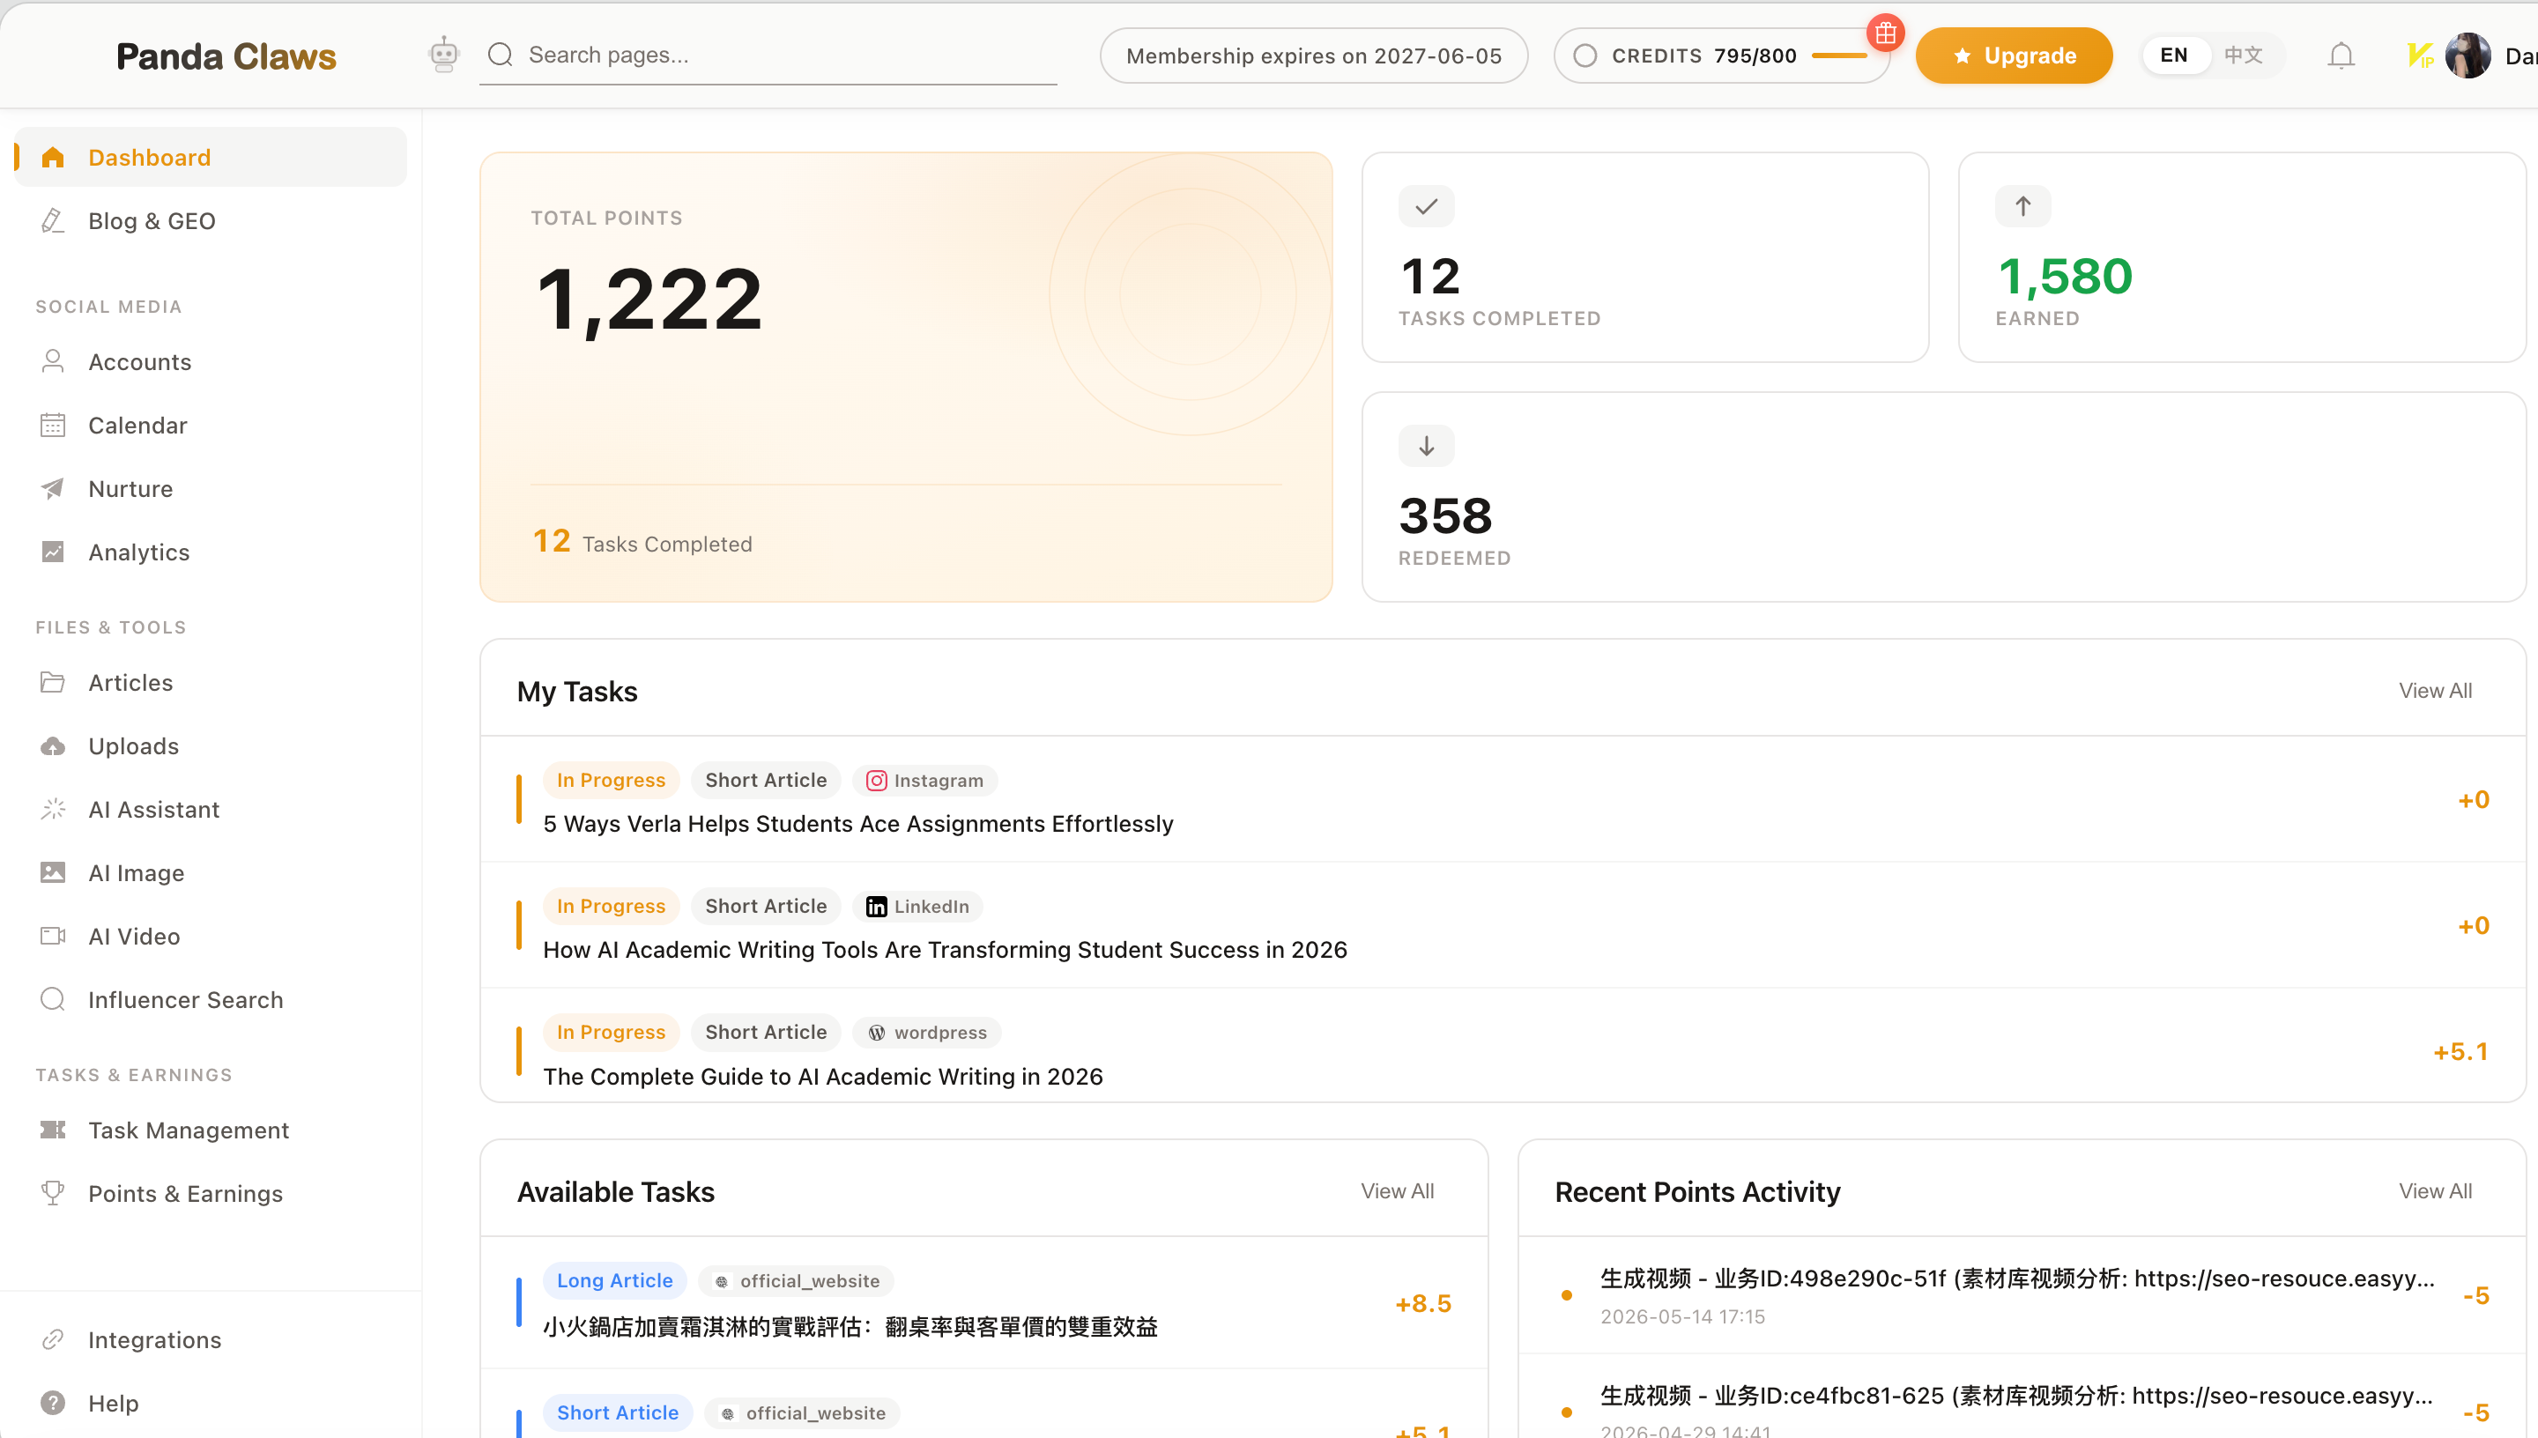Click the +8.5 points value

(1423, 1304)
